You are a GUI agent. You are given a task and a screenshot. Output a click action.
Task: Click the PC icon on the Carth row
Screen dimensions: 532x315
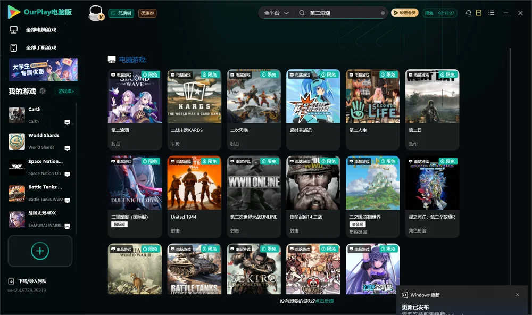[67, 122]
